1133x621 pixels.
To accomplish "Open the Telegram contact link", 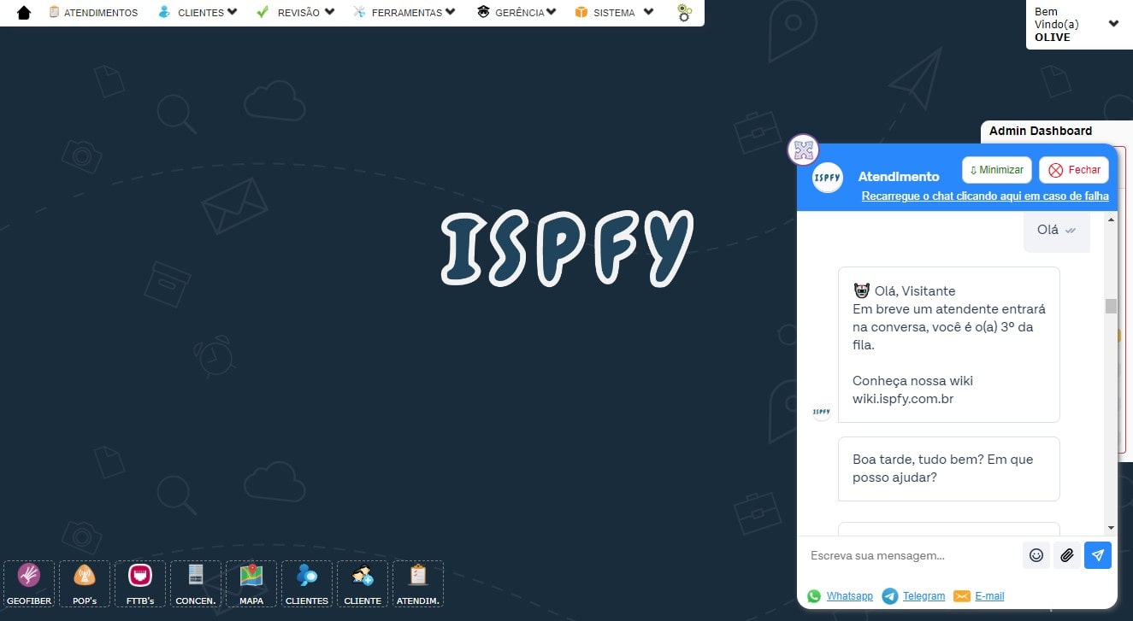I will coord(924,596).
